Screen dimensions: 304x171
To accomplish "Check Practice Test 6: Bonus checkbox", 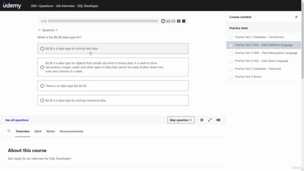I will pyautogui.click(x=231, y=77).
